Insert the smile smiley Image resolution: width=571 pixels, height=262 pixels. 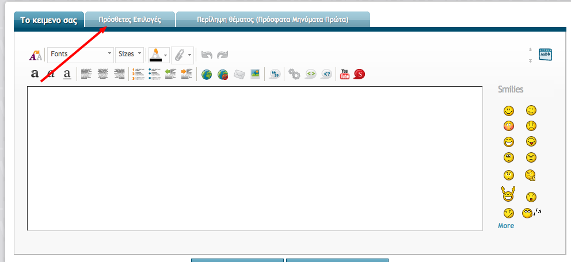click(x=509, y=110)
